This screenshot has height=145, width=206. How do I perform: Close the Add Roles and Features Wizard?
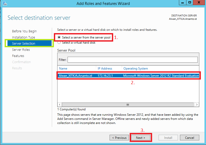199,3
